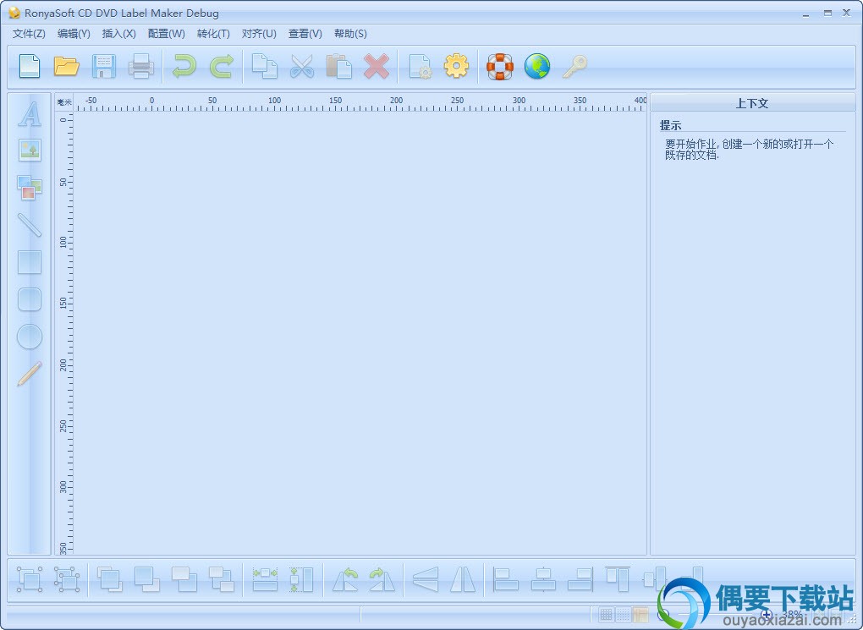The width and height of the screenshot is (863, 630).
Task: Click the Flip horizontally icon
Action: 462,579
